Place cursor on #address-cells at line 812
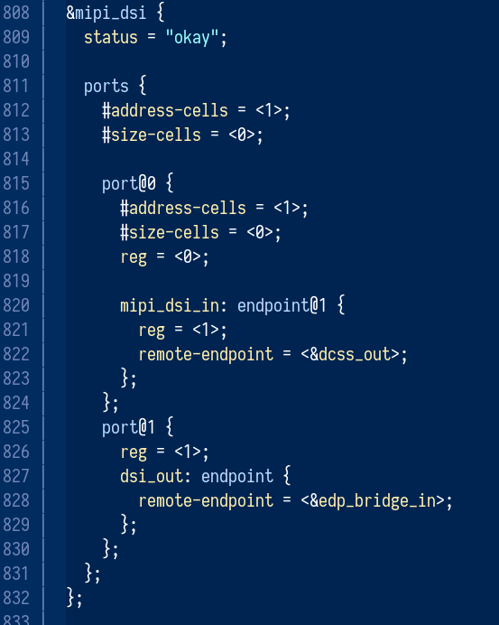This screenshot has height=625, width=499. [165, 110]
